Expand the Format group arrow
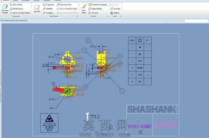 [107, 16]
